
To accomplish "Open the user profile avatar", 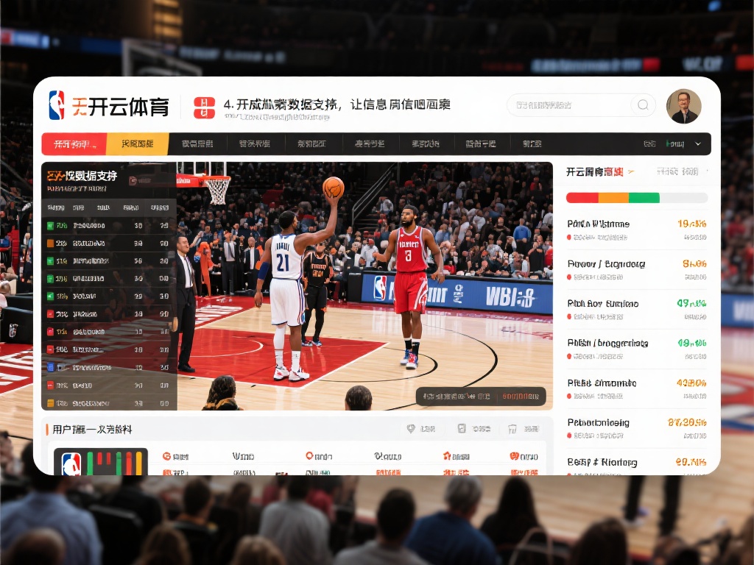I will click(x=683, y=107).
